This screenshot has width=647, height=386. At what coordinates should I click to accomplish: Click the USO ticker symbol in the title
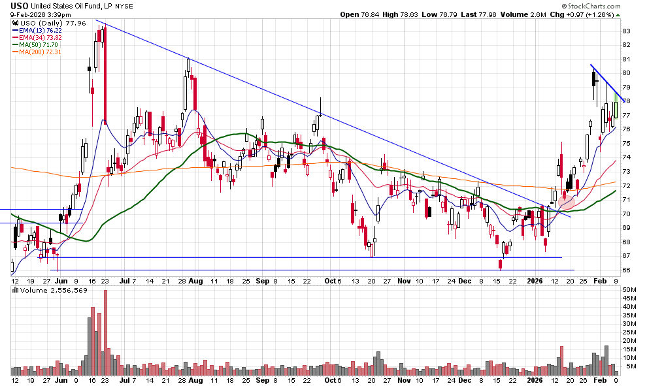[19, 5]
